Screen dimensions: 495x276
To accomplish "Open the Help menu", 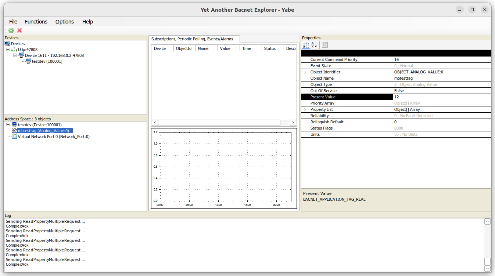I will (x=87, y=22).
